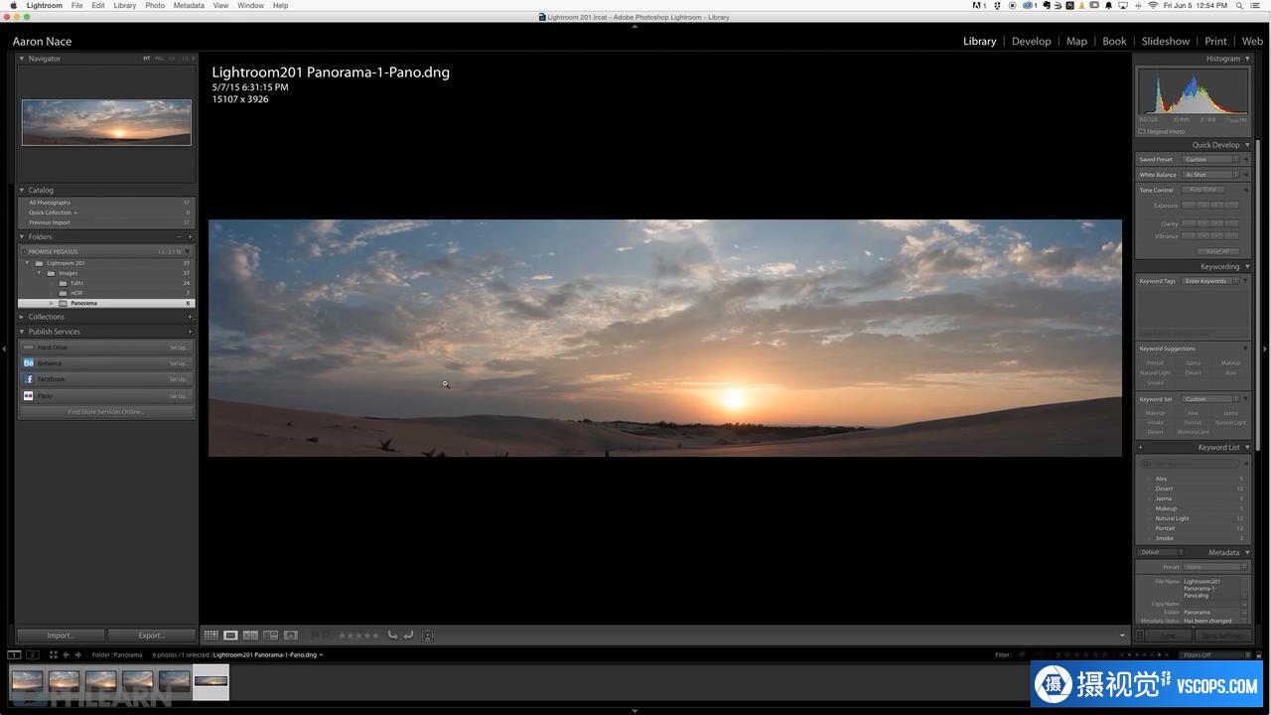This screenshot has height=715, width=1271.
Task: Open the Metadata menu in menu bar
Action: point(189,6)
